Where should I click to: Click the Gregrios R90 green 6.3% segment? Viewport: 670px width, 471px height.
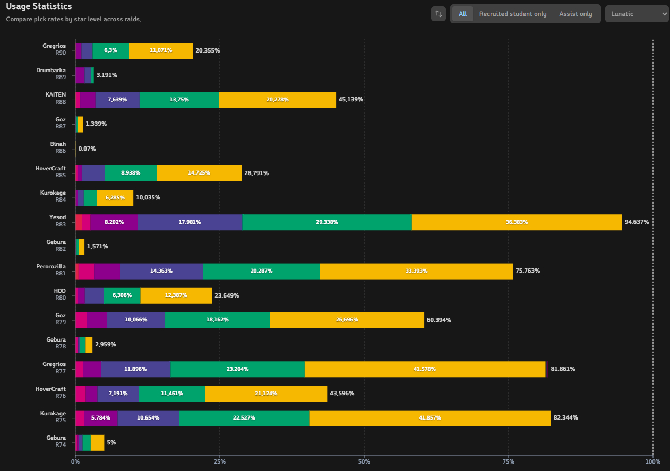pyautogui.click(x=110, y=50)
